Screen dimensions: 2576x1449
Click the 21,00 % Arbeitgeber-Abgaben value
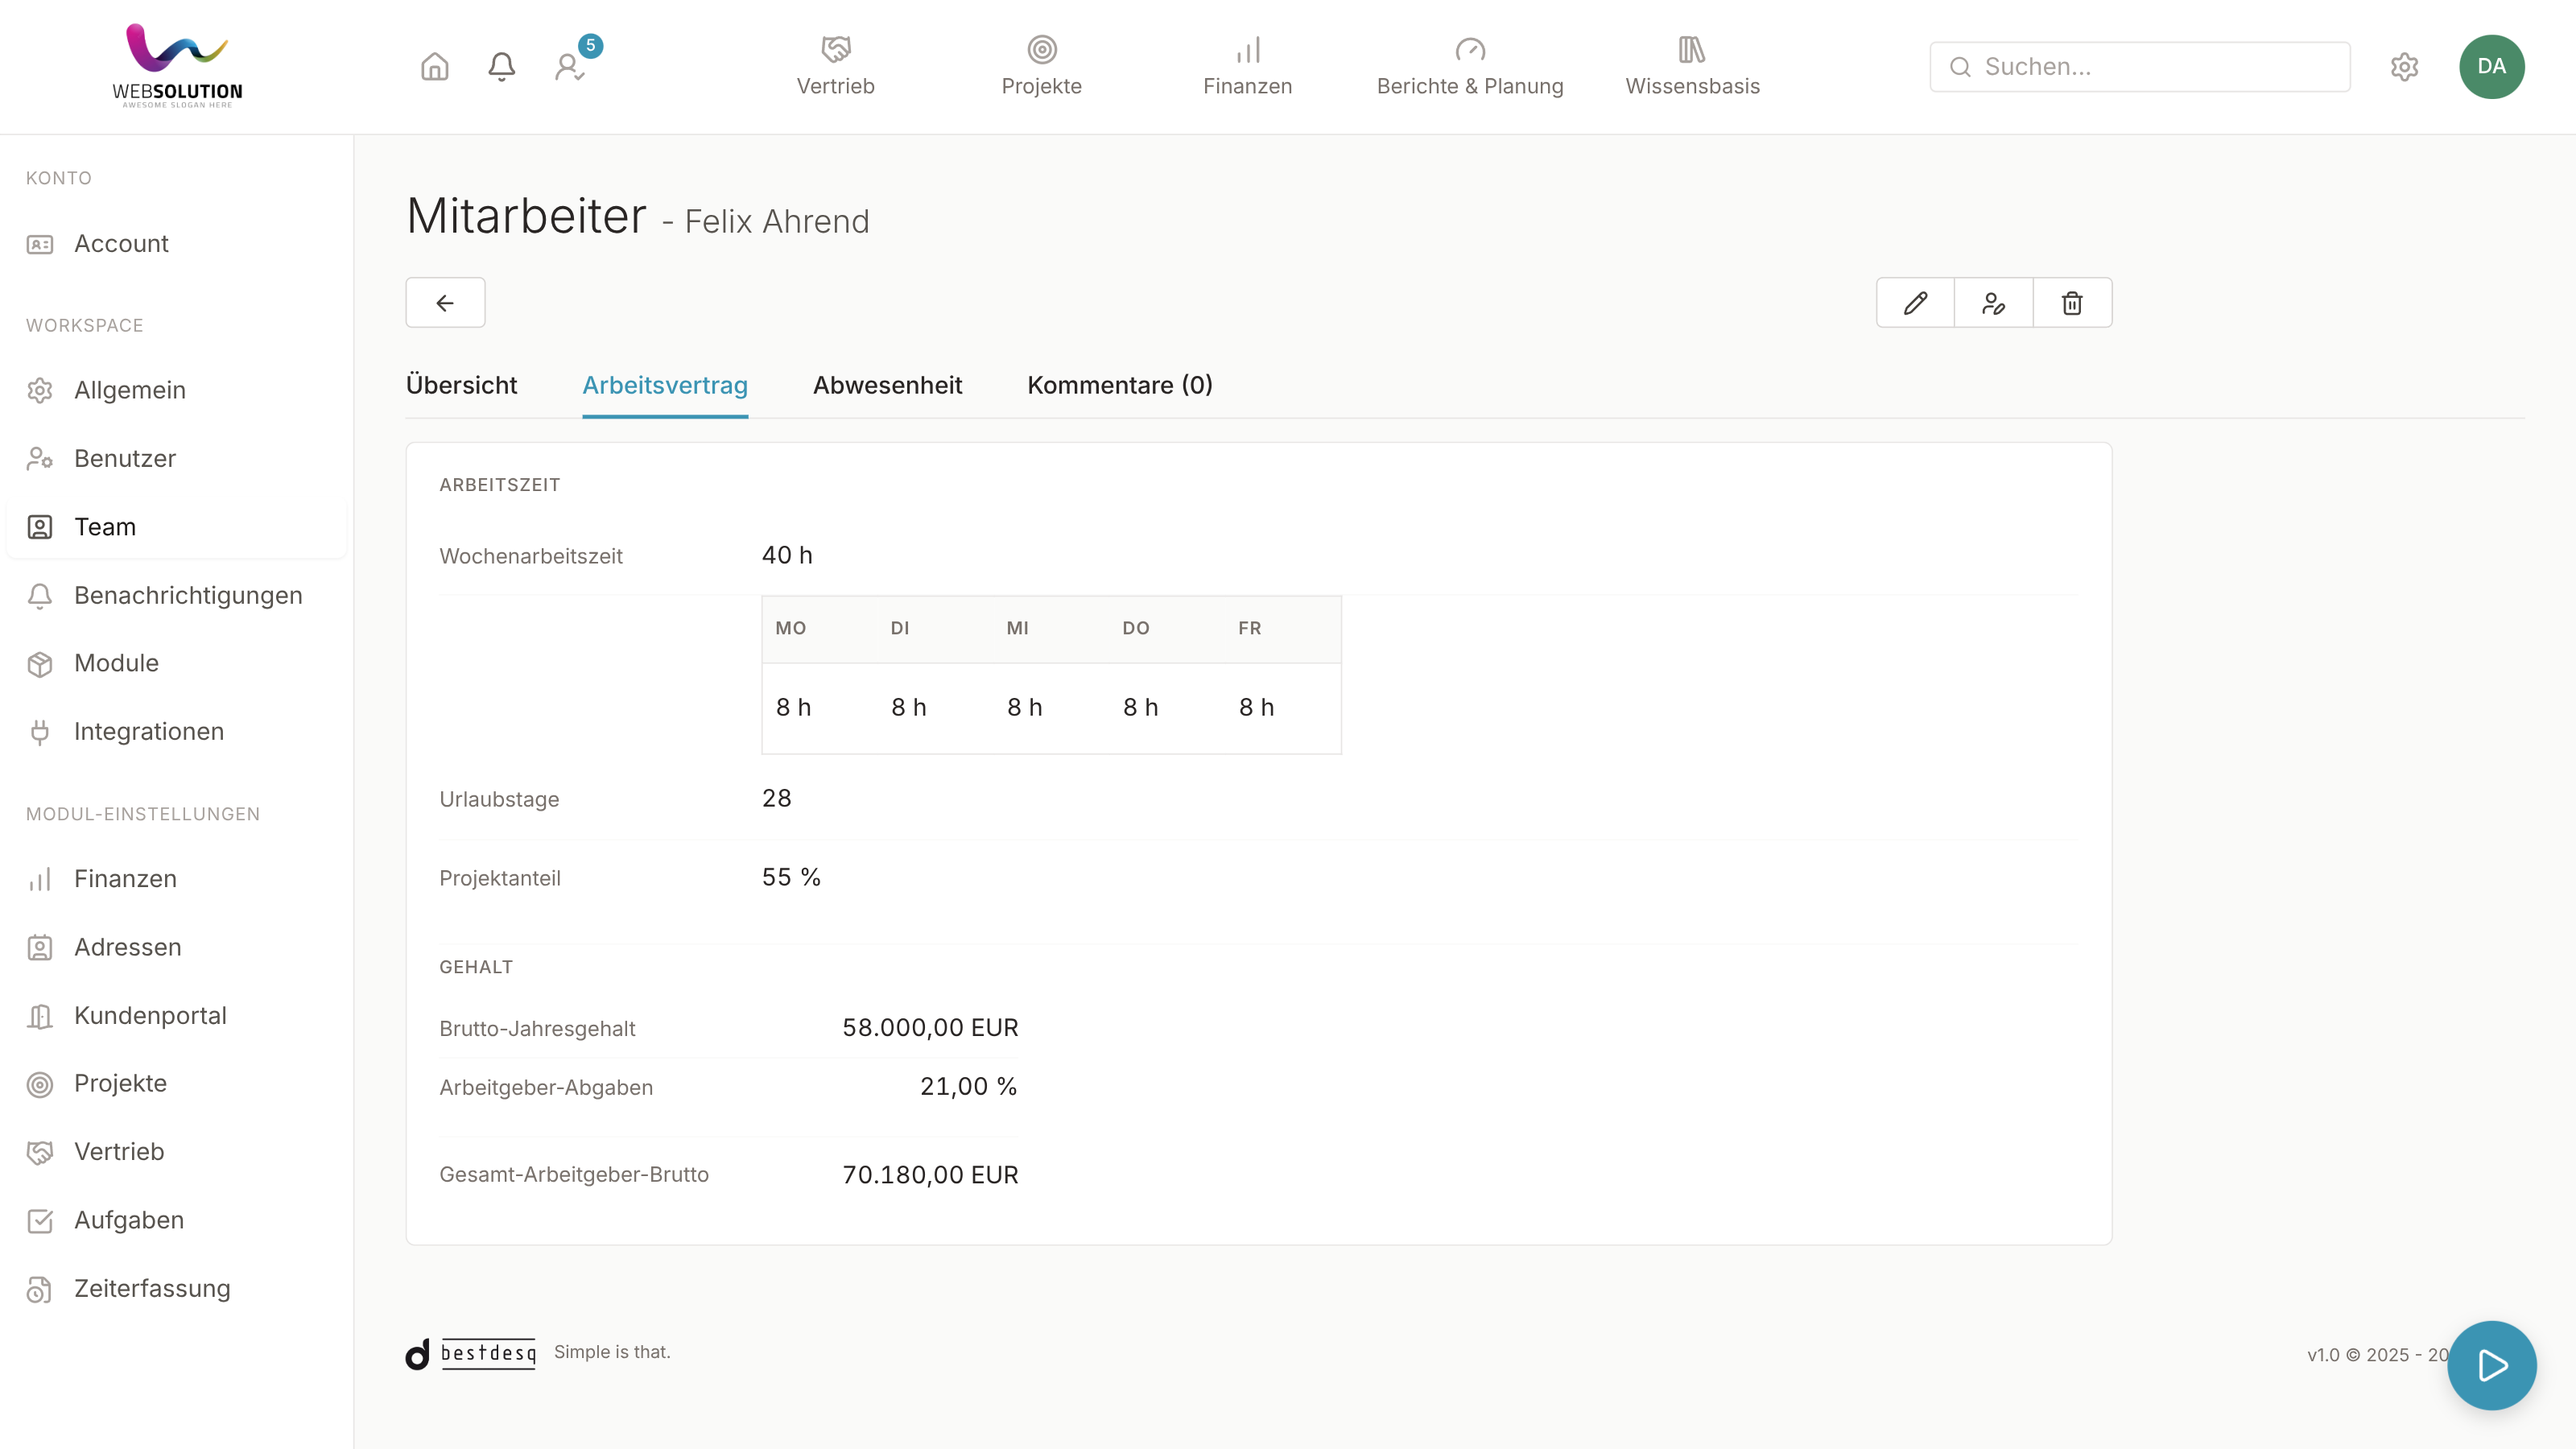[x=968, y=1087]
